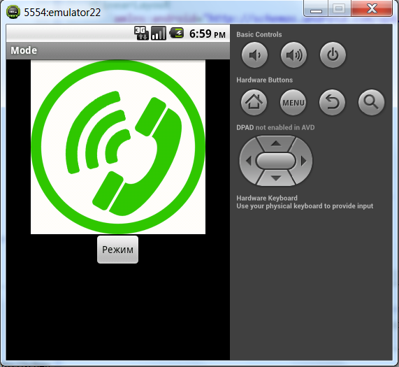
Task: Click the emulator Android icon in title bar
Action: point(13,12)
